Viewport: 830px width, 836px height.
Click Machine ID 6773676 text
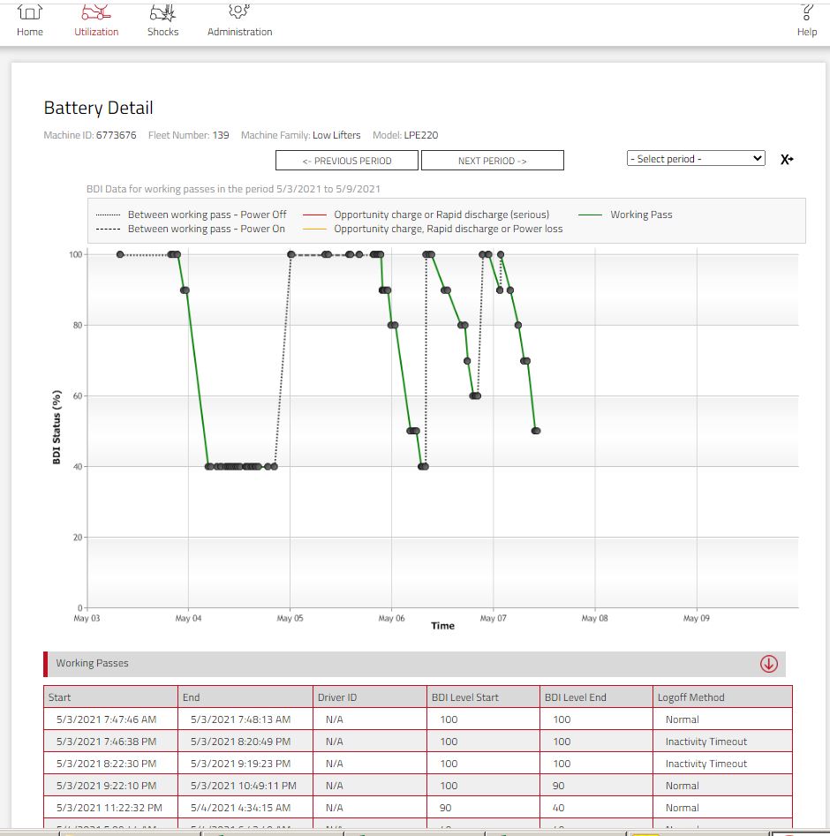[90, 135]
